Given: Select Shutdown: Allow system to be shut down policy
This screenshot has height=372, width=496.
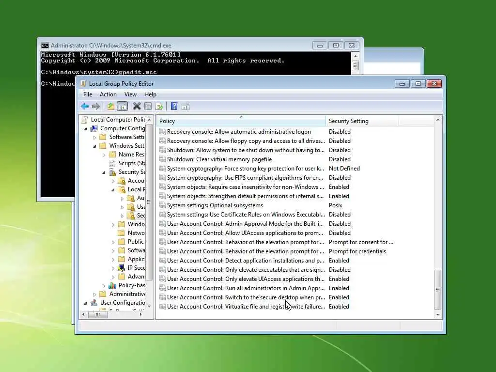Looking at the screenshot, I should coord(246,150).
